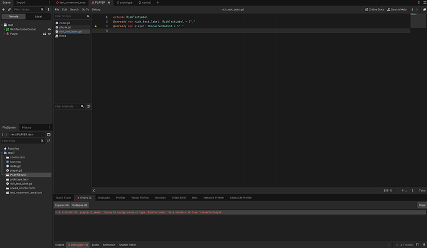
Task: Open the Edit menu in script editor
Action: point(64,9)
